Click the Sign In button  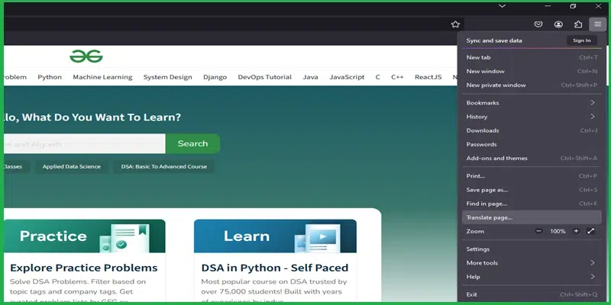581,40
